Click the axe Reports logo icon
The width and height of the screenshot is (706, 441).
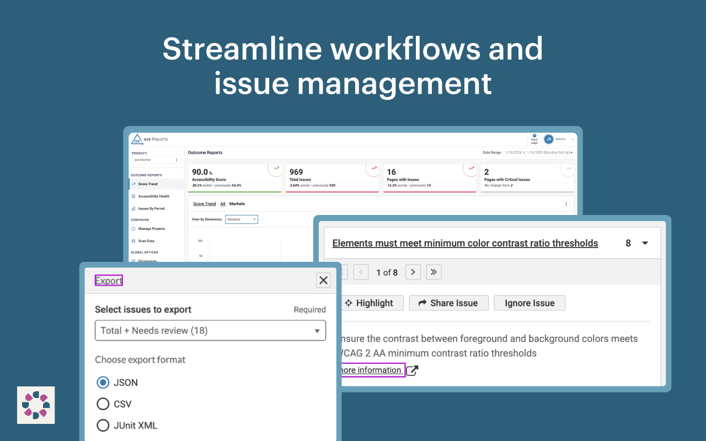coord(137,139)
